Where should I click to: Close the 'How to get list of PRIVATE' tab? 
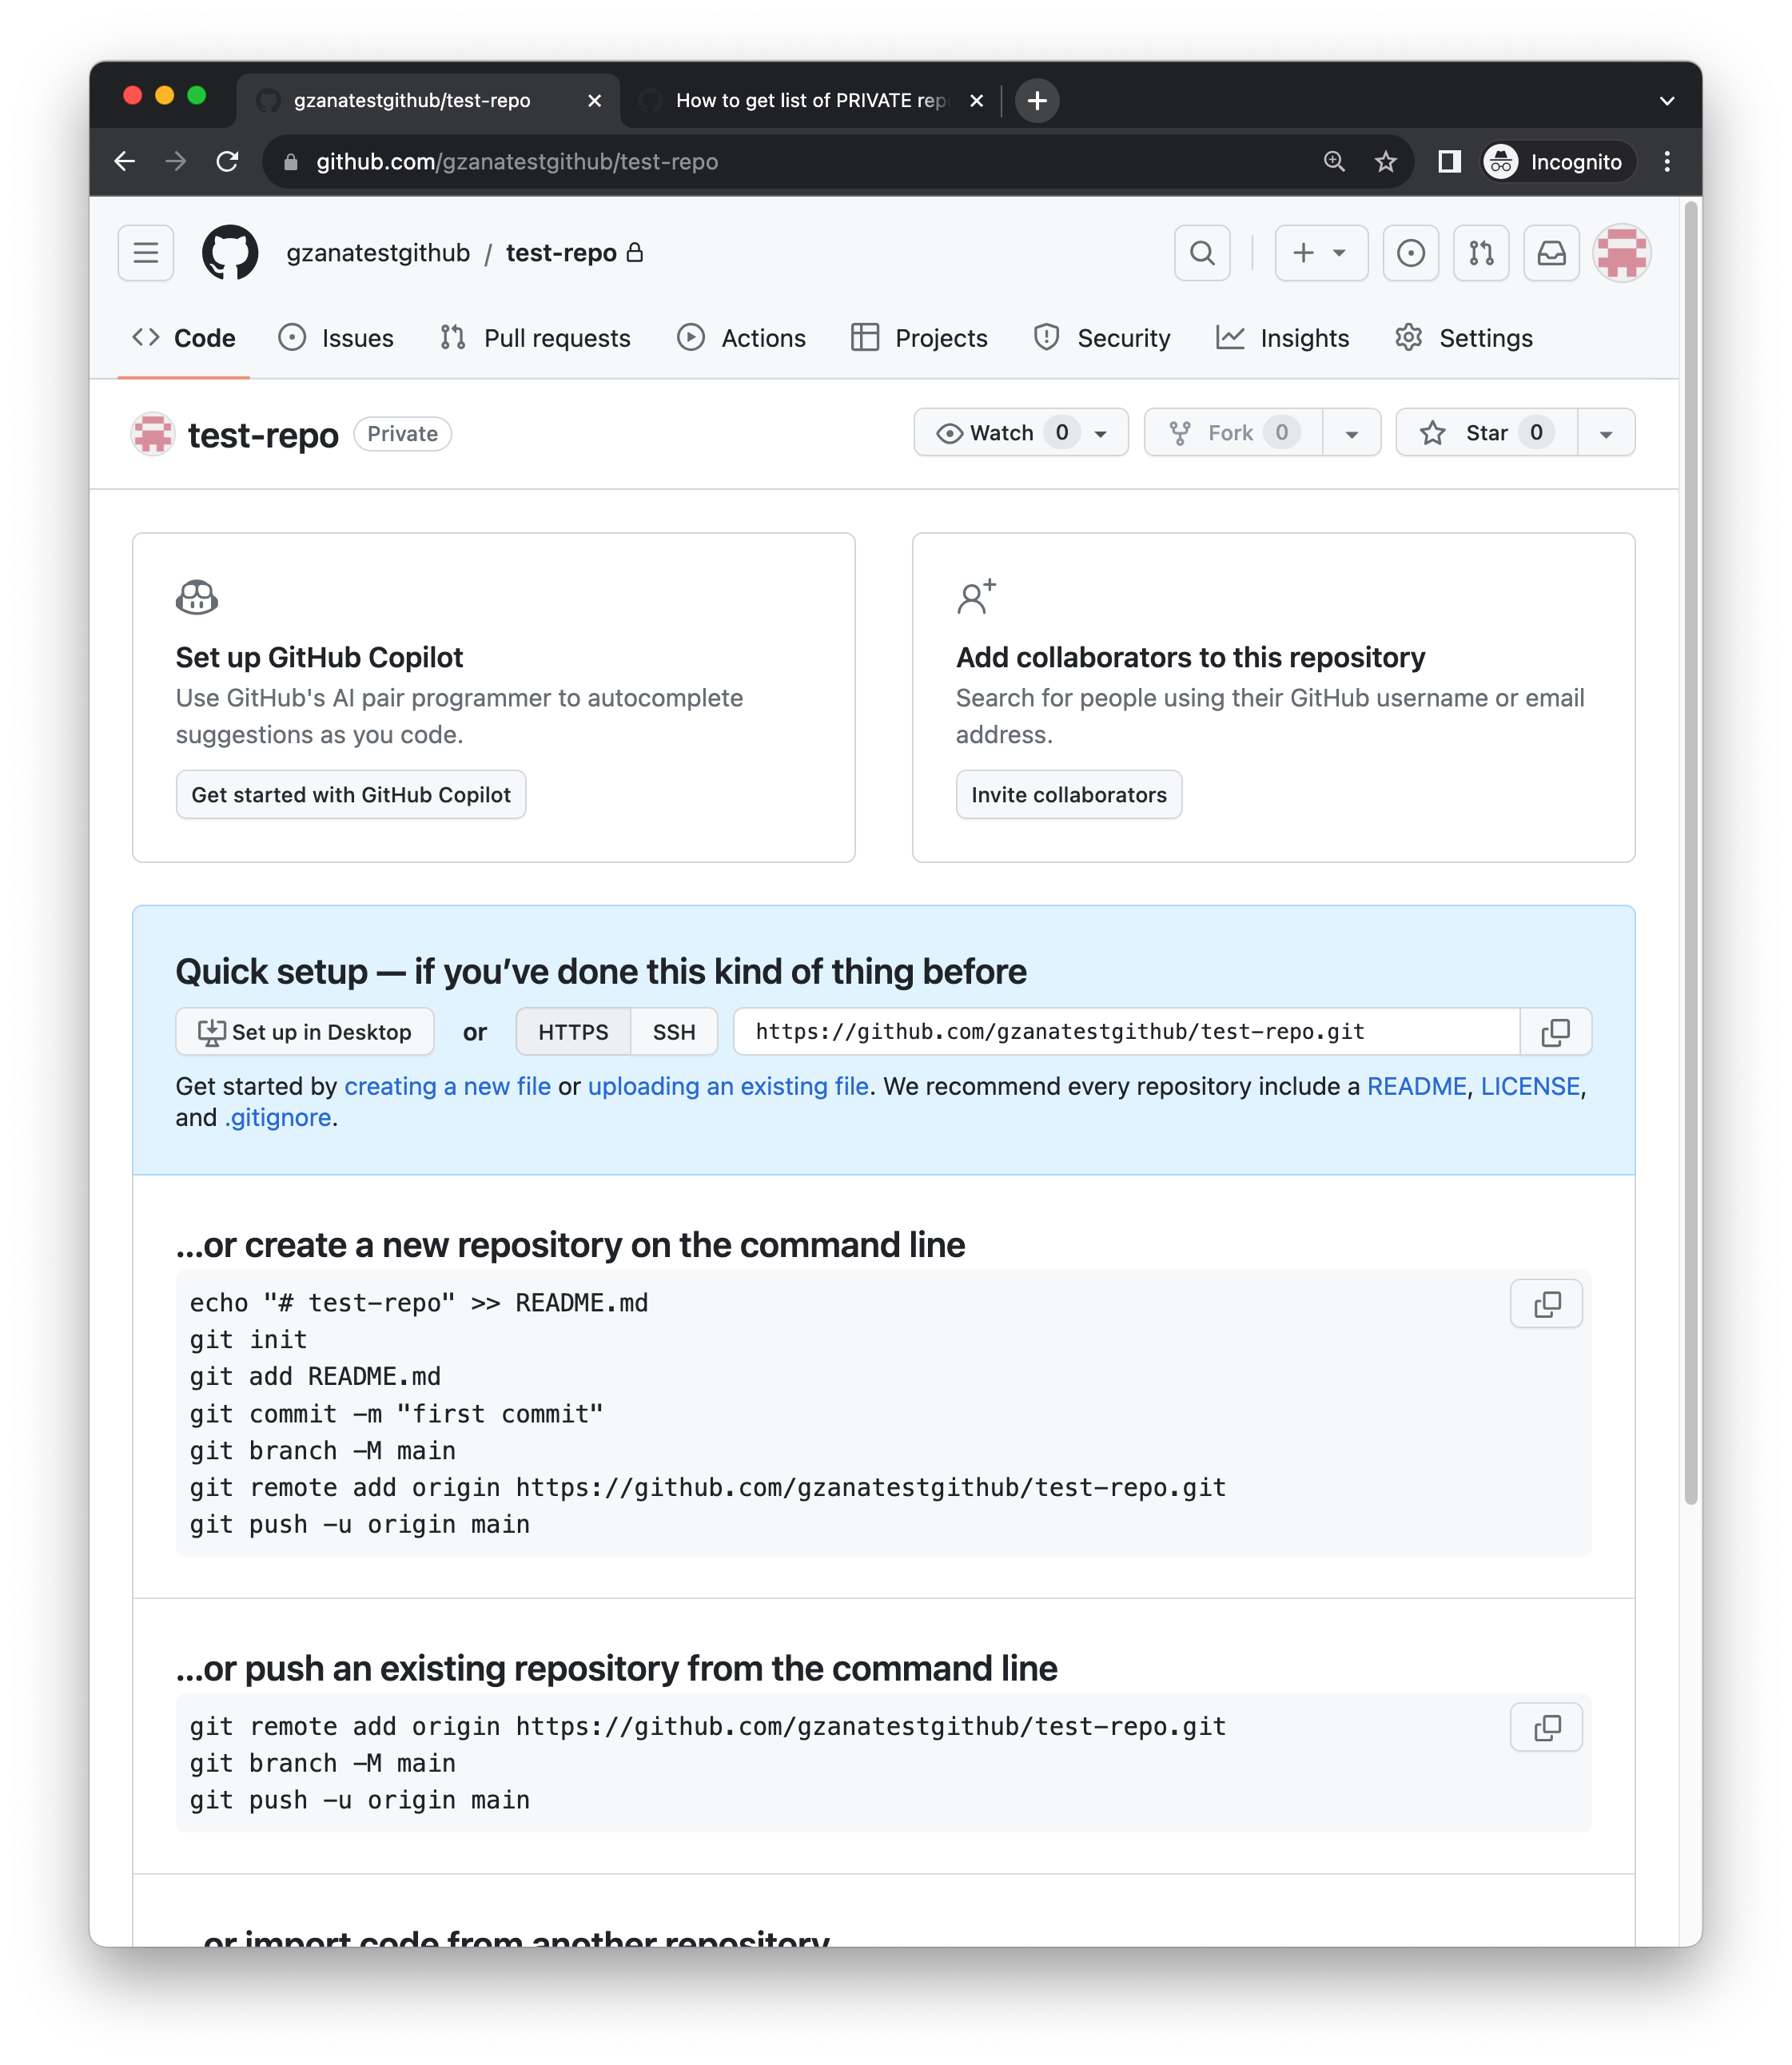[x=977, y=100]
